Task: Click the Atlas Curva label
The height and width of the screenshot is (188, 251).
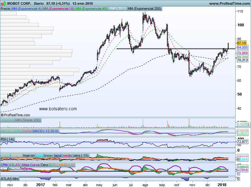Action: (30, 165)
